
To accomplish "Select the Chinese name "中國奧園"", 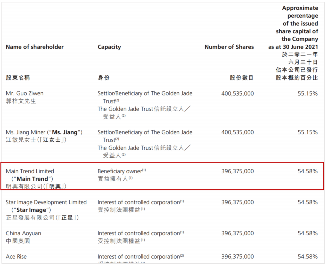I will [18, 241].
